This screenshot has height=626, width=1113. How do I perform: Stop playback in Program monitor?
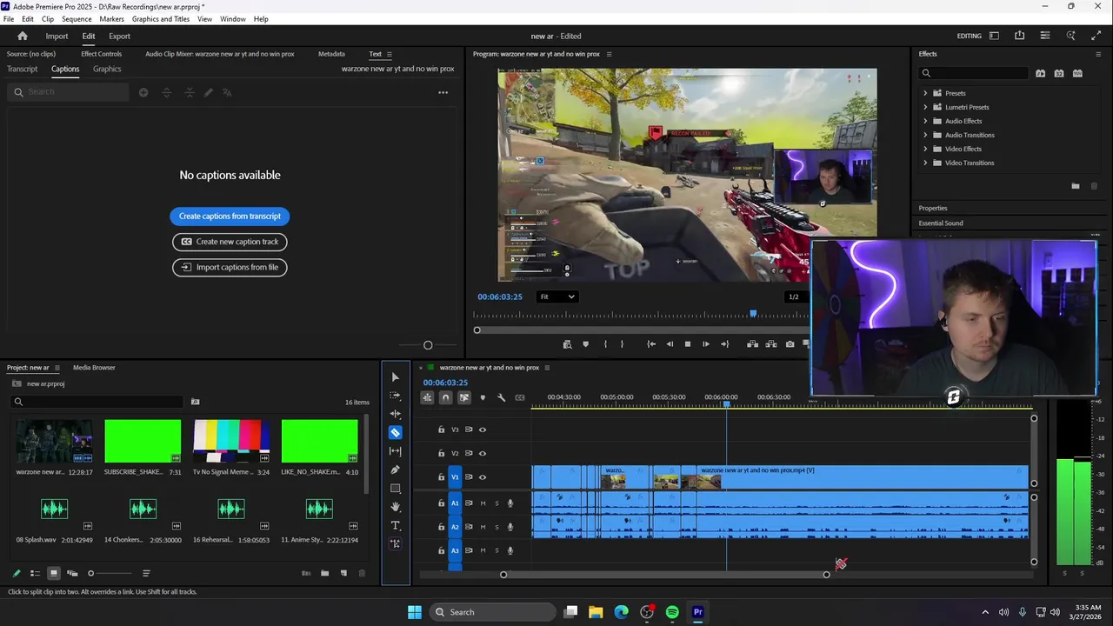pos(688,344)
